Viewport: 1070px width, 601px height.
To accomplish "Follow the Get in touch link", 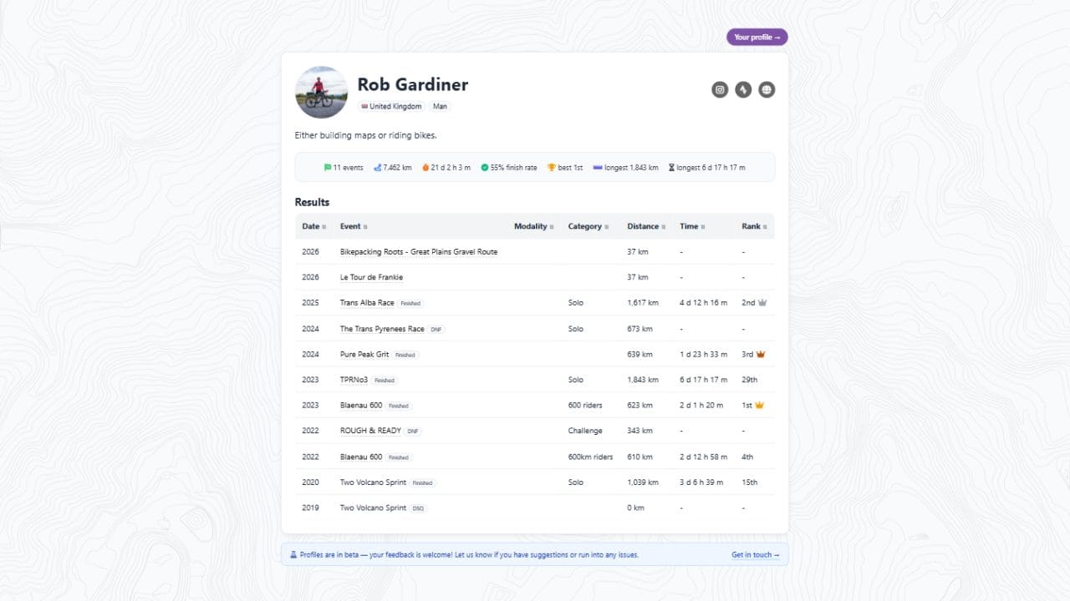I will coord(755,555).
